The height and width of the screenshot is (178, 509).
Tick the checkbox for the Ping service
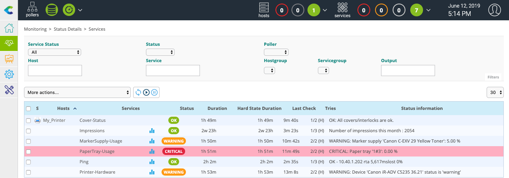point(28,162)
